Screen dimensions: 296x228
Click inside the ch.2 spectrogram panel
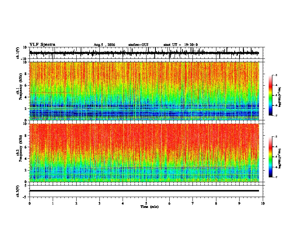tap(144, 153)
